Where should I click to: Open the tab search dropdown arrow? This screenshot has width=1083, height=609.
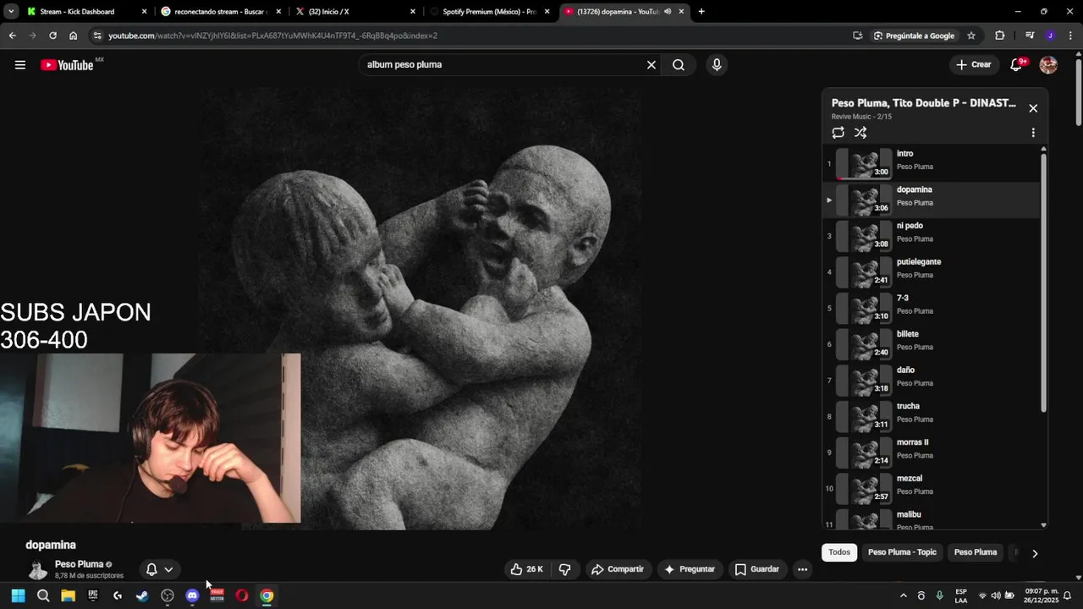tap(11, 12)
